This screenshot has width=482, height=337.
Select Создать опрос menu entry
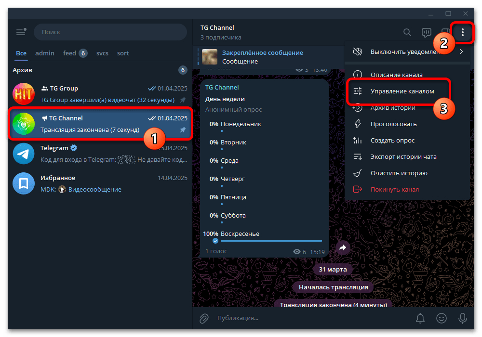click(x=407, y=140)
